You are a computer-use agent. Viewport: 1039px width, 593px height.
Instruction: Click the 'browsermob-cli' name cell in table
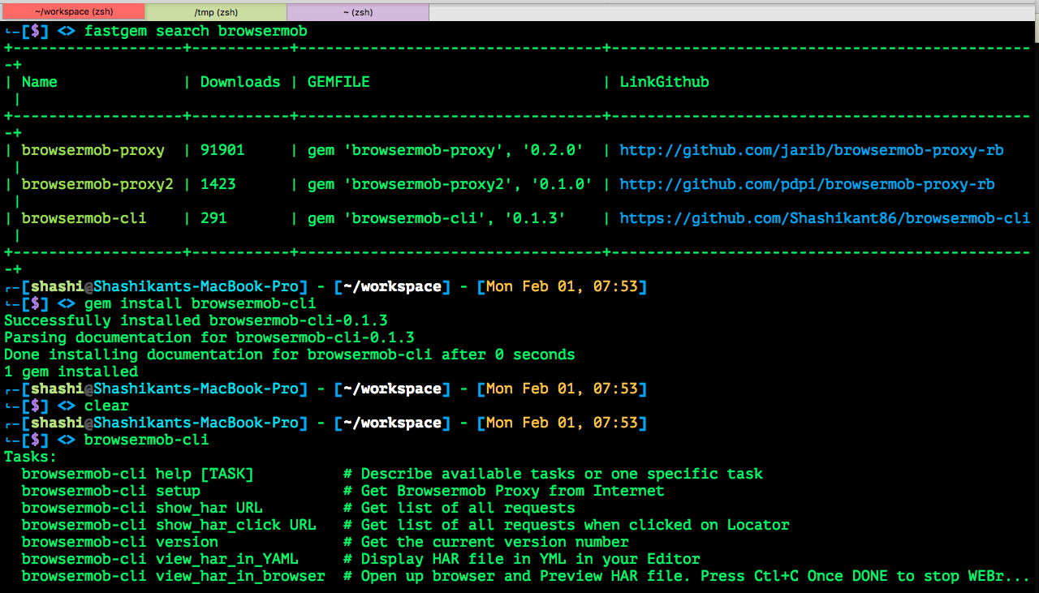pyautogui.click(x=84, y=218)
